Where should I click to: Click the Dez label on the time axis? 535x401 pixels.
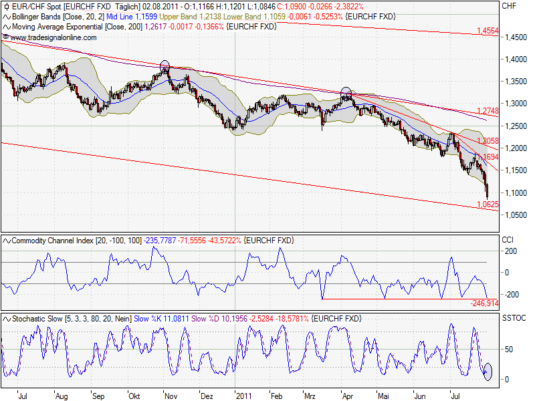tap(207, 396)
